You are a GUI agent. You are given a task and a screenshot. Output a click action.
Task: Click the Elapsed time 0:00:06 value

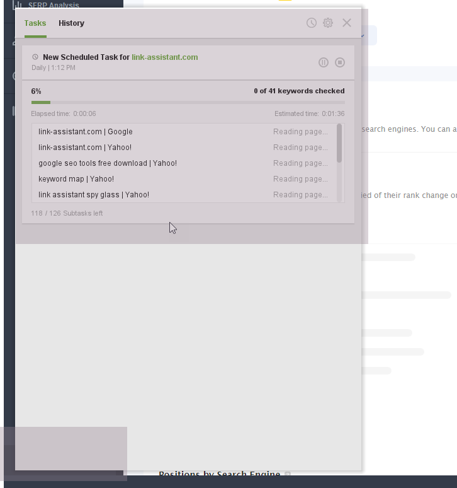click(x=84, y=113)
